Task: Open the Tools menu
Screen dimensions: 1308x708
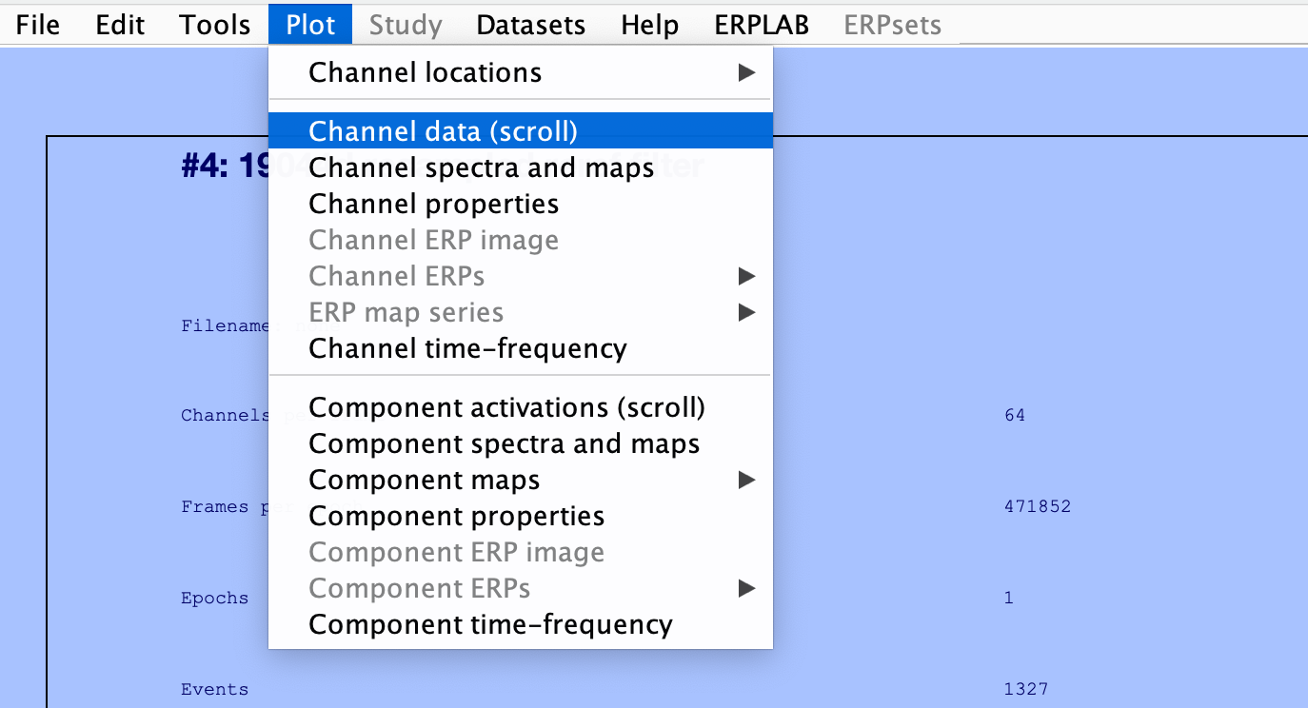Action: point(215,25)
